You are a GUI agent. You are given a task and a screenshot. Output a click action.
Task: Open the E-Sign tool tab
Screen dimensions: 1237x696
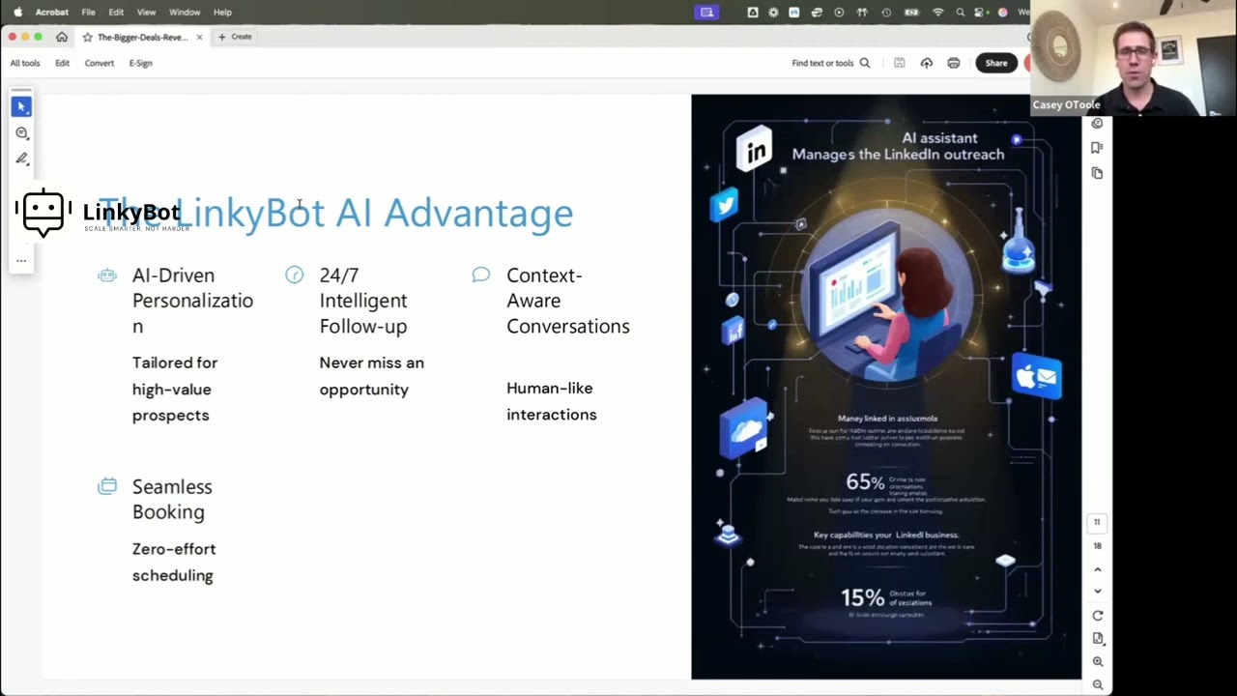140,63
